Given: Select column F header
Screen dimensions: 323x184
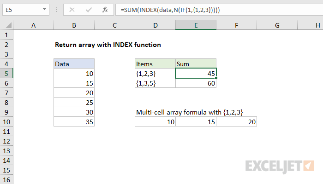Looking at the screenshot, I should pyautogui.click(x=236, y=25).
